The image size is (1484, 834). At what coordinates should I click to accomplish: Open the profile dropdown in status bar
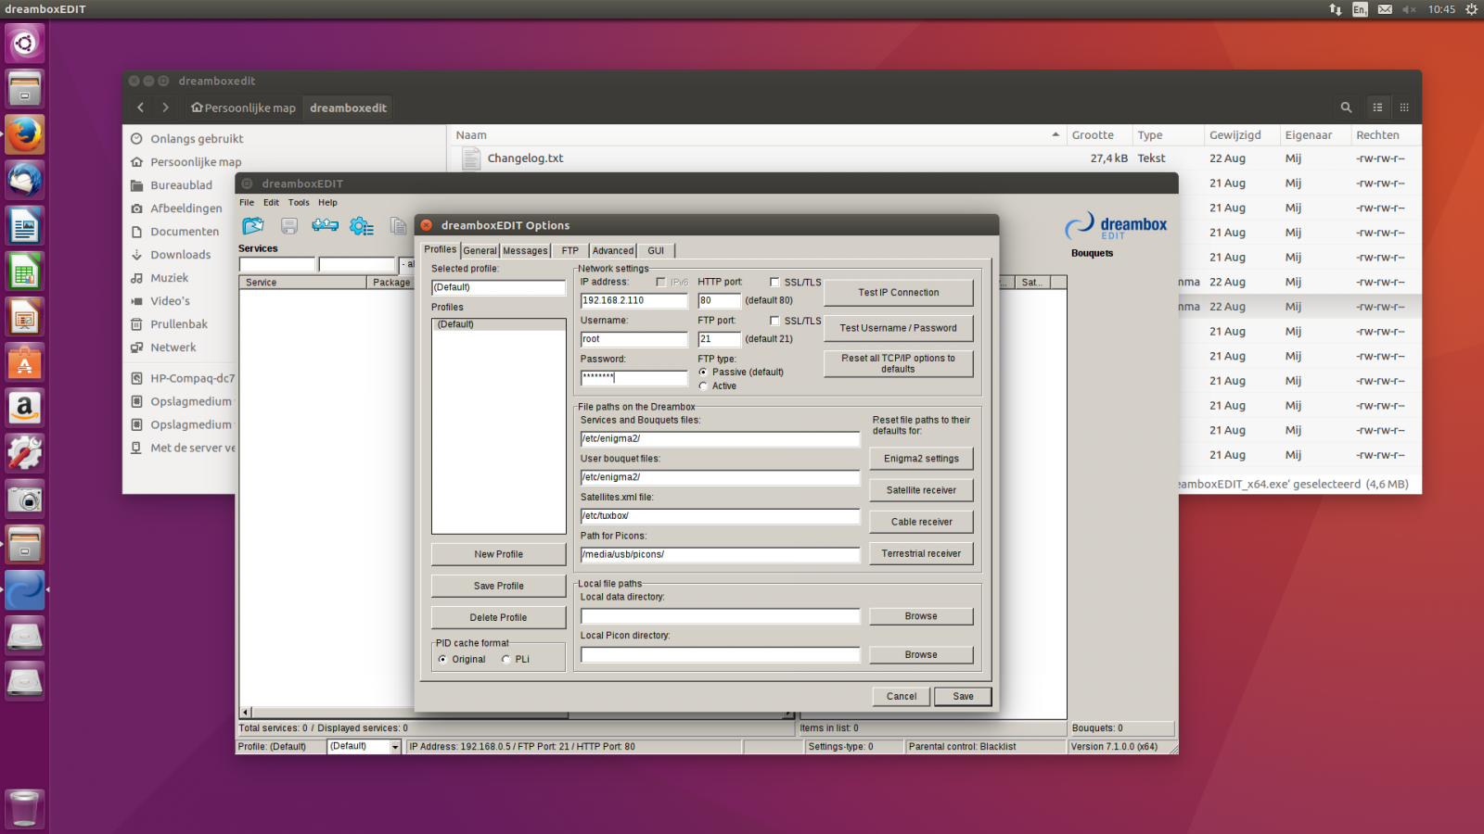click(394, 747)
